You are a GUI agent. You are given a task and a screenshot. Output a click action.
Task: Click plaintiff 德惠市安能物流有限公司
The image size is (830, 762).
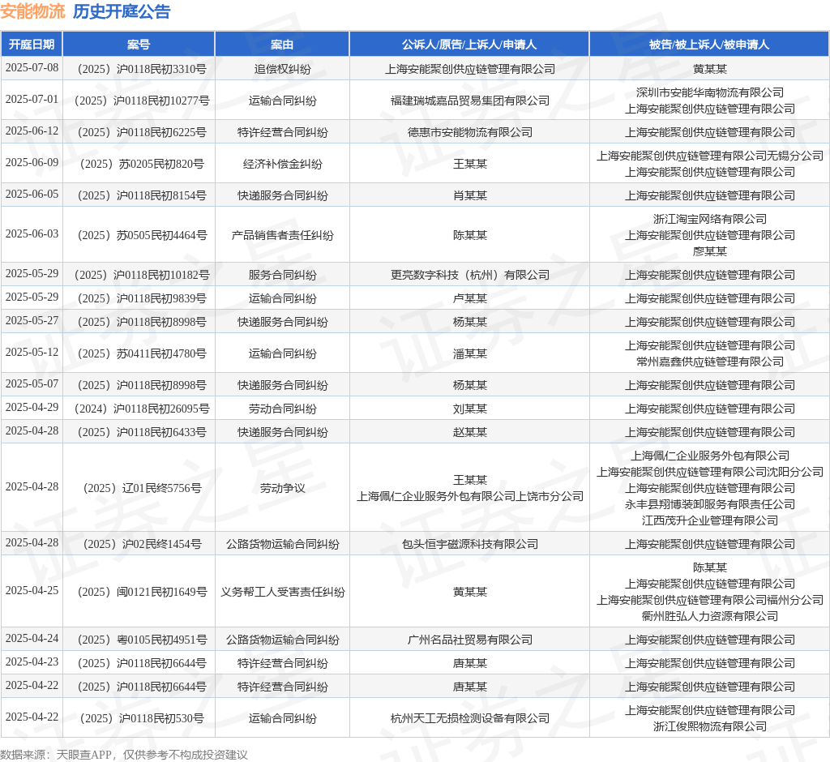click(x=470, y=132)
